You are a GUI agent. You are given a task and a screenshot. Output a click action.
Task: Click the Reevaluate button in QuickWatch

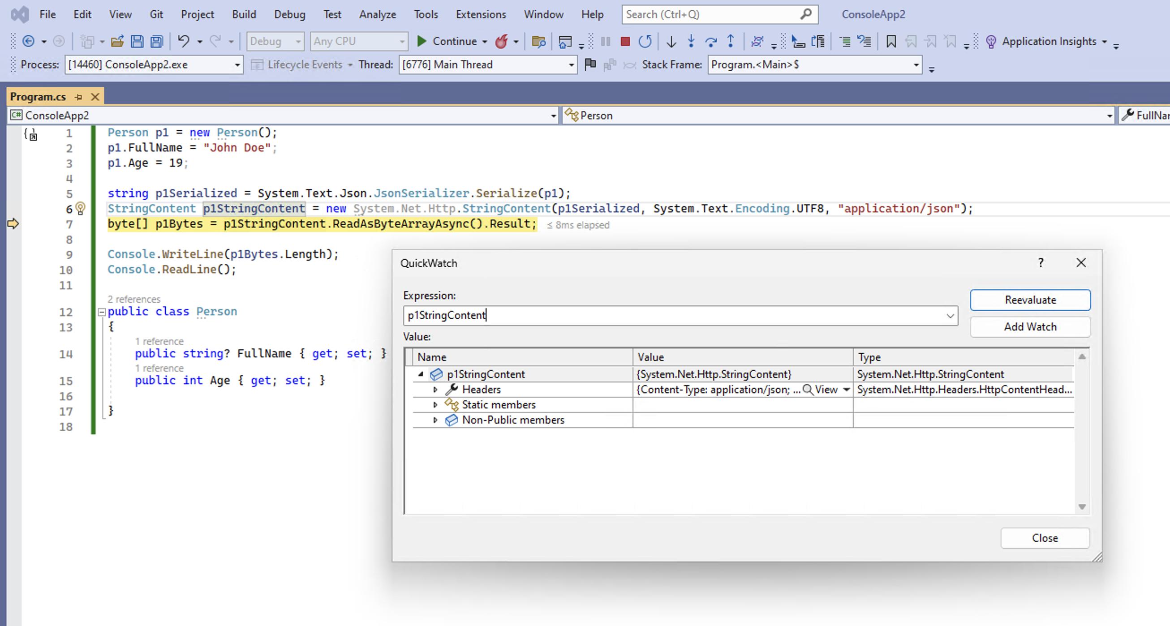click(x=1031, y=300)
